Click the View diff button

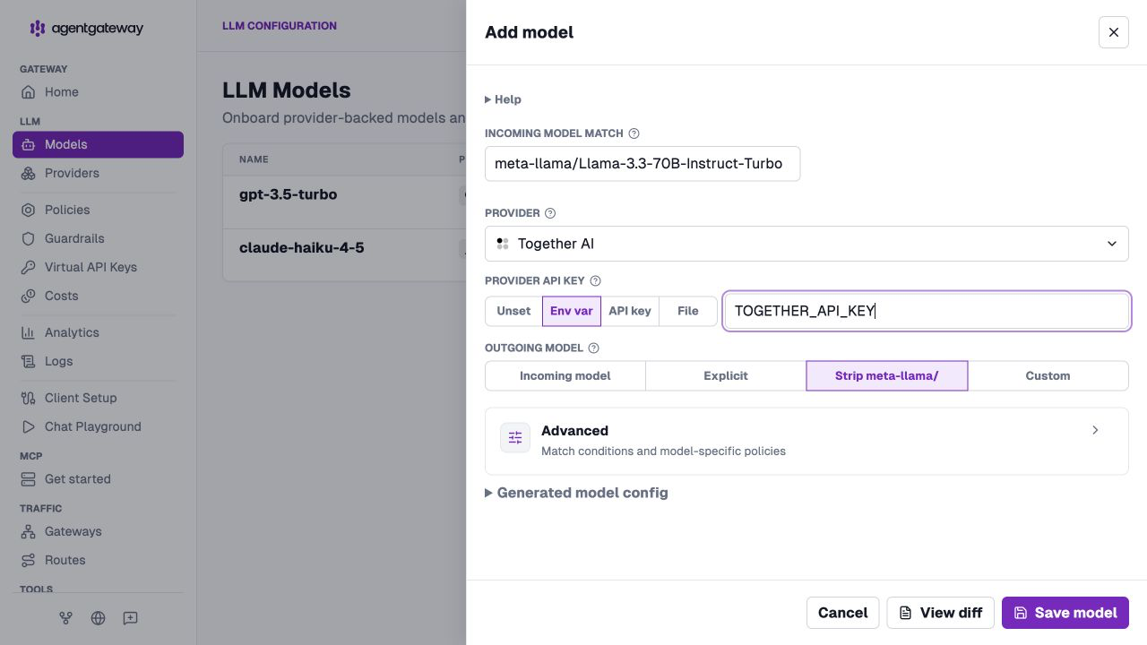[x=941, y=613]
